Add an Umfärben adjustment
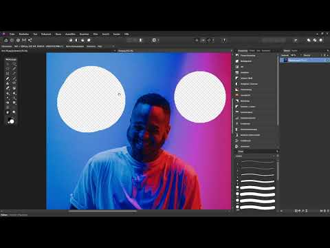This screenshot has height=248, width=330. click(245, 72)
